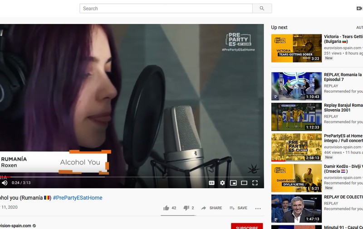Switch to miniplayer mode

(233, 183)
